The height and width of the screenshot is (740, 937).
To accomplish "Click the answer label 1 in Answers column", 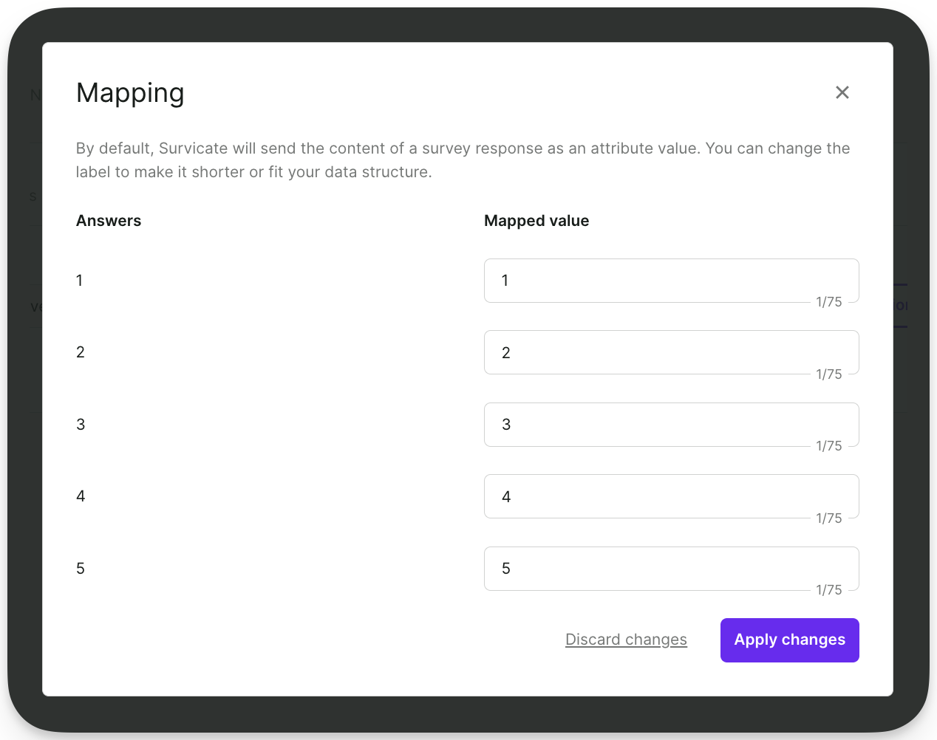I will [x=81, y=281].
